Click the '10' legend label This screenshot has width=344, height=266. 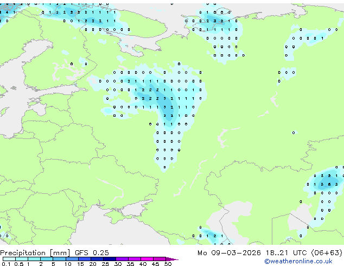(68, 264)
